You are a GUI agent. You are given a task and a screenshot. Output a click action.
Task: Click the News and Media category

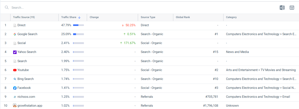point(237,52)
